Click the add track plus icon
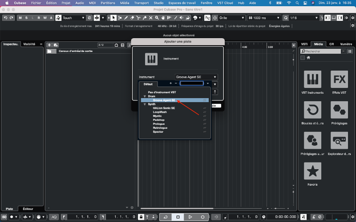 coord(49,45)
